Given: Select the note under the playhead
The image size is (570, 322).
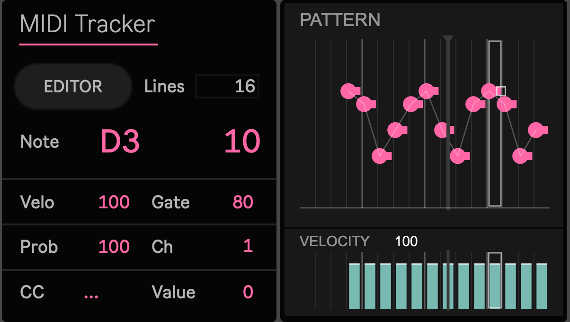Looking at the screenshot, I should point(442,130).
